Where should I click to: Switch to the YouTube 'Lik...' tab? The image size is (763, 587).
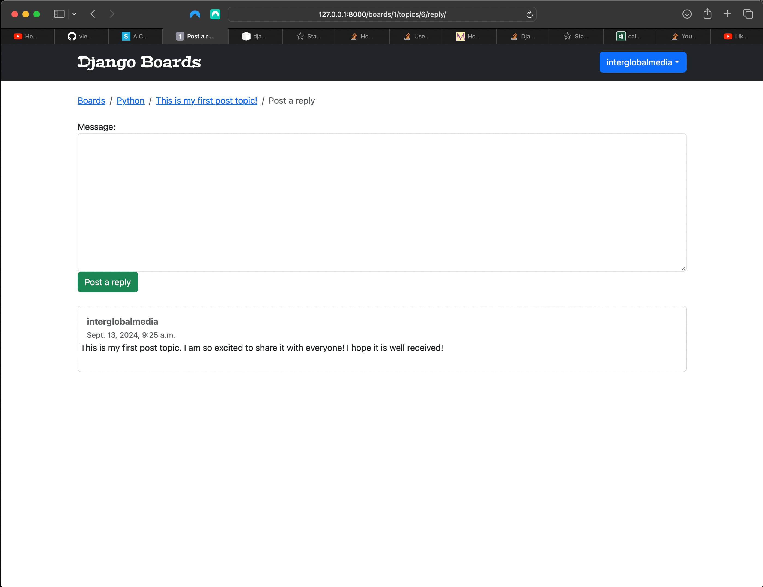(737, 36)
